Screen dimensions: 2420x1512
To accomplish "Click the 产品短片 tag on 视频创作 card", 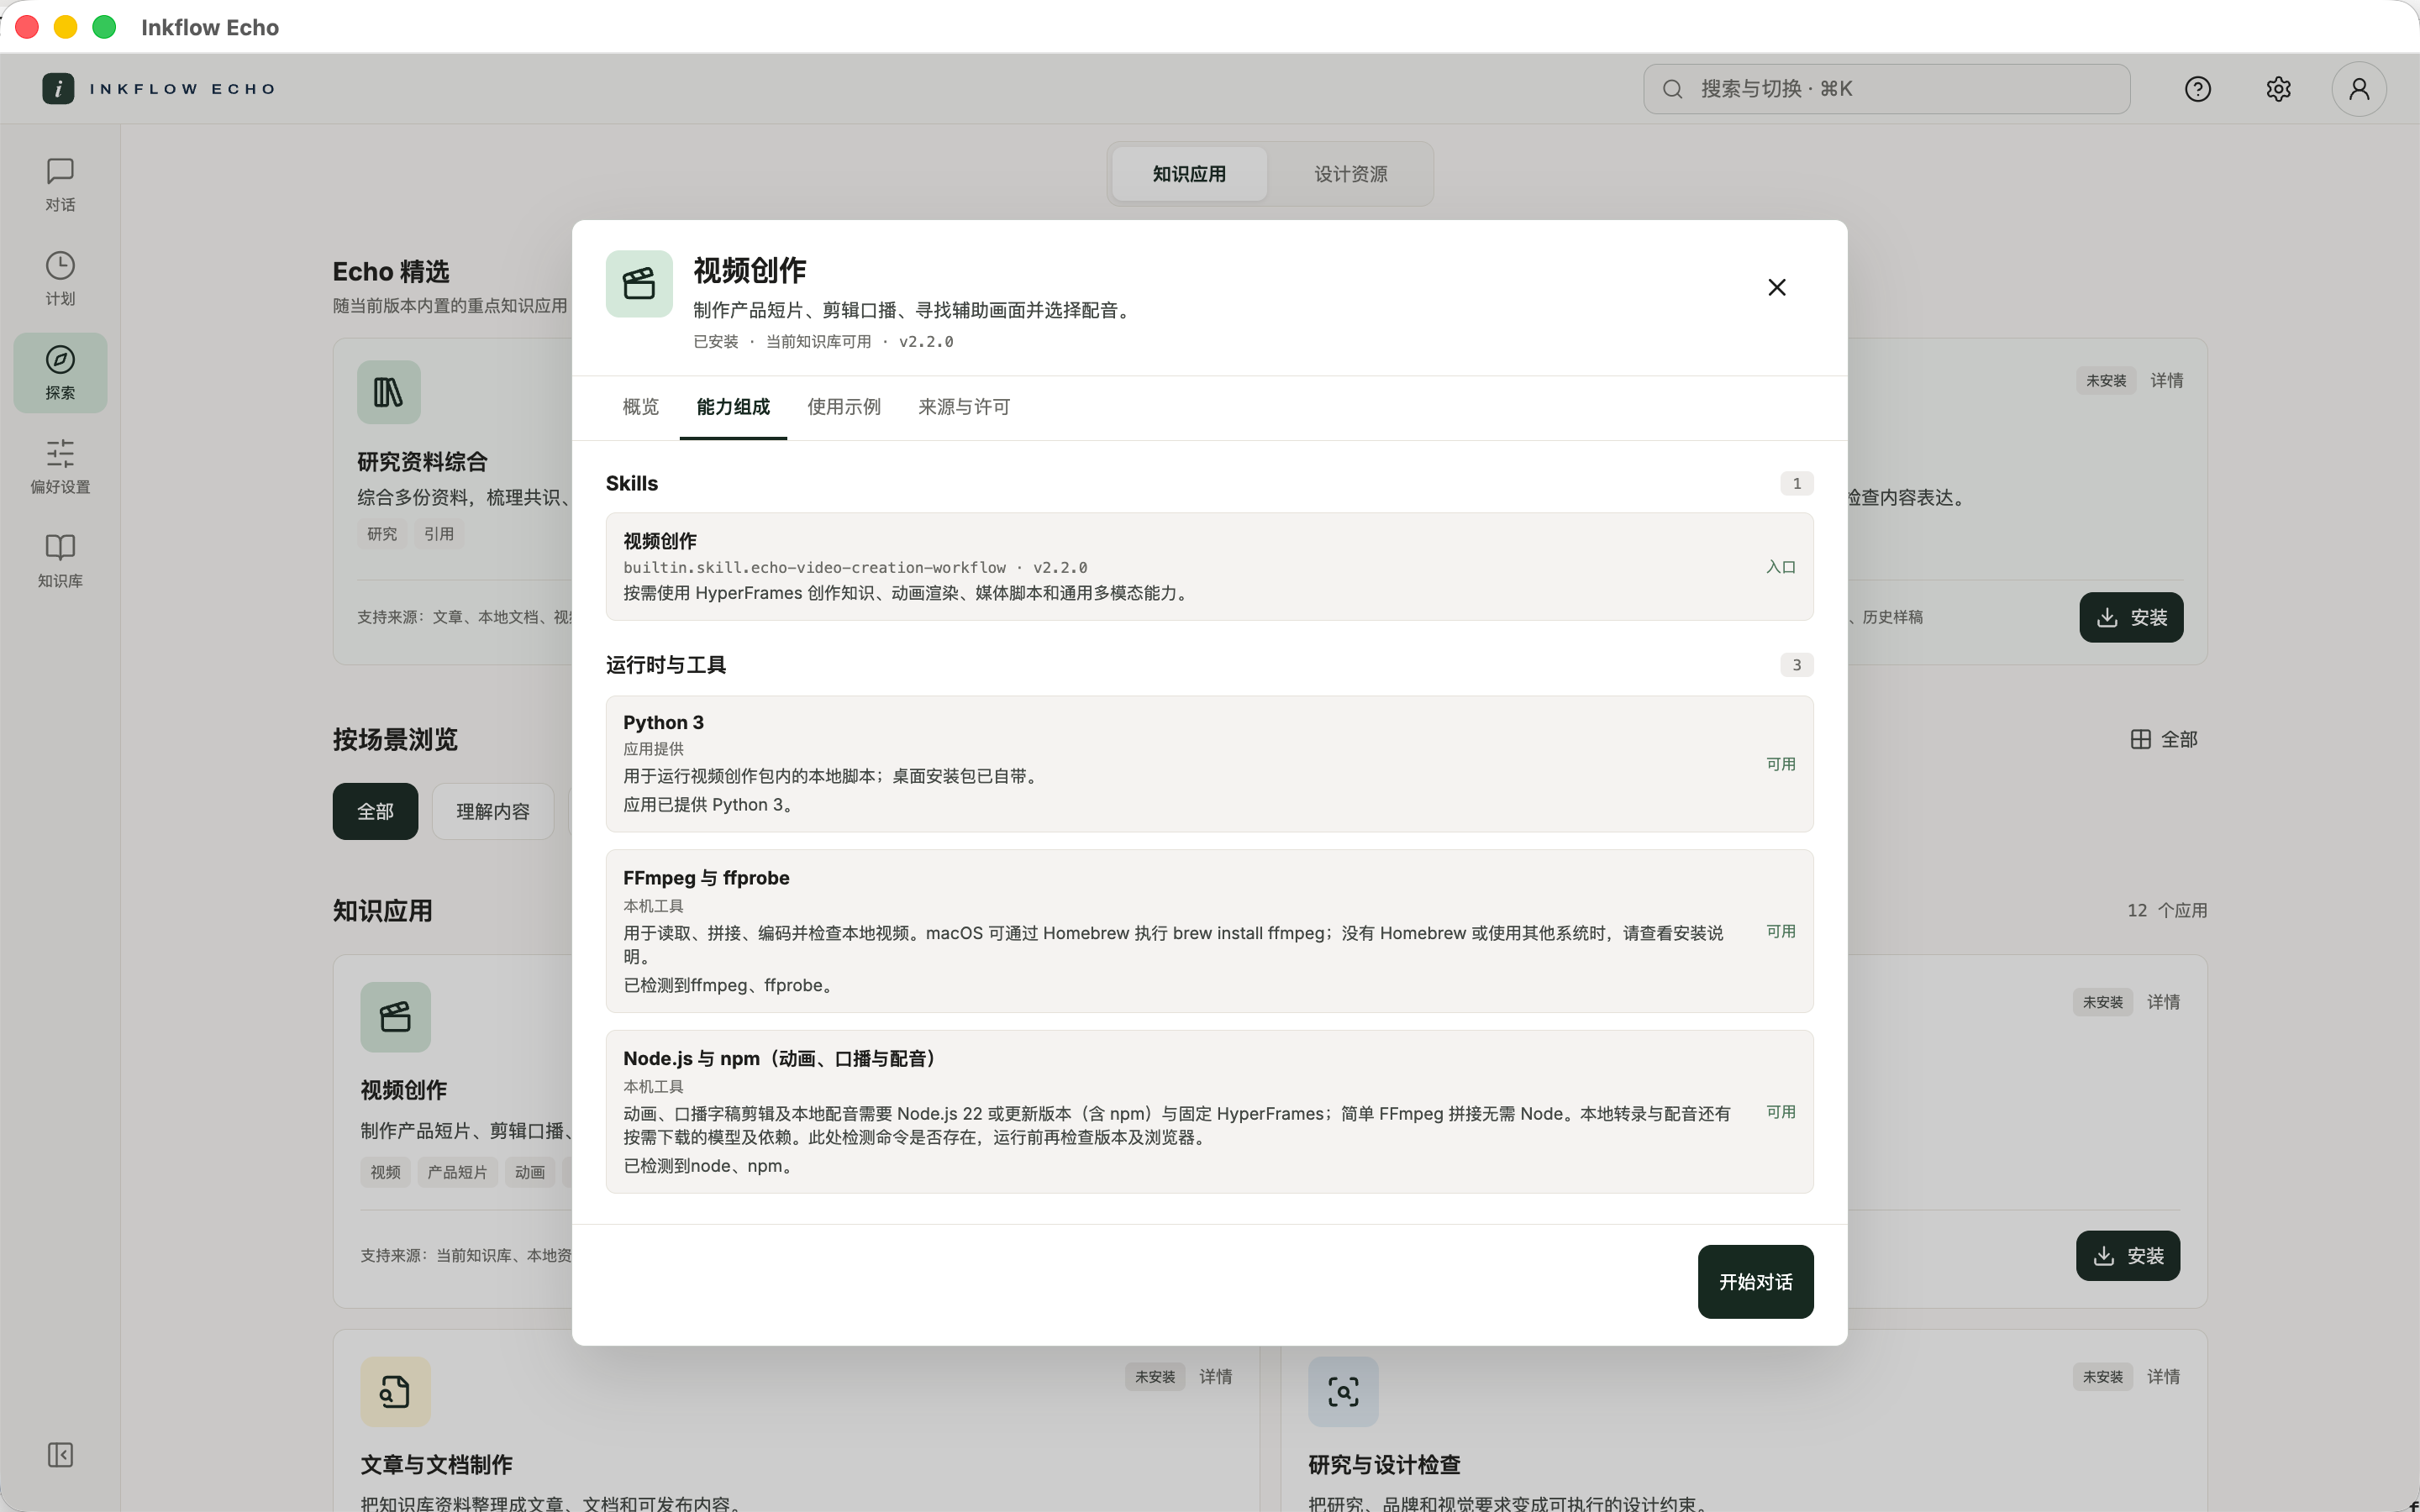I will click(x=457, y=1171).
